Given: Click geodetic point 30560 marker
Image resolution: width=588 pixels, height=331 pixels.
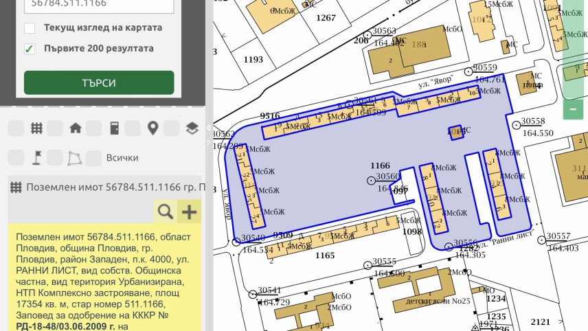Looking at the screenshot, I should 371,181.
